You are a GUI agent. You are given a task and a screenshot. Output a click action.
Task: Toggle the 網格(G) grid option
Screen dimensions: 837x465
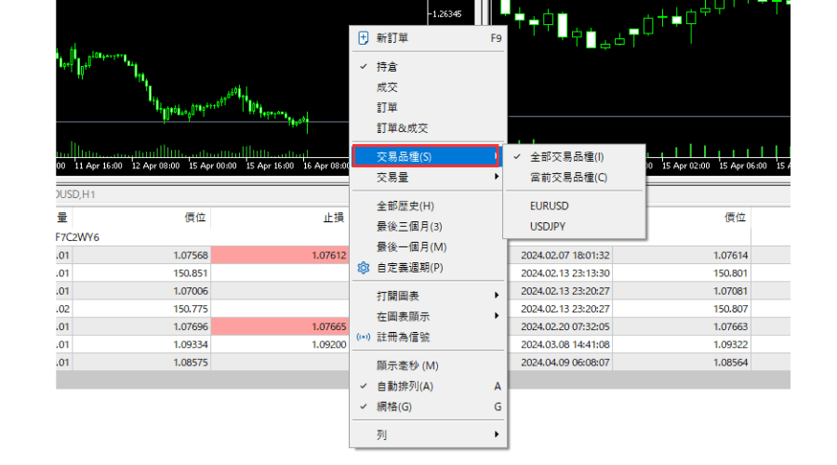[x=394, y=406]
